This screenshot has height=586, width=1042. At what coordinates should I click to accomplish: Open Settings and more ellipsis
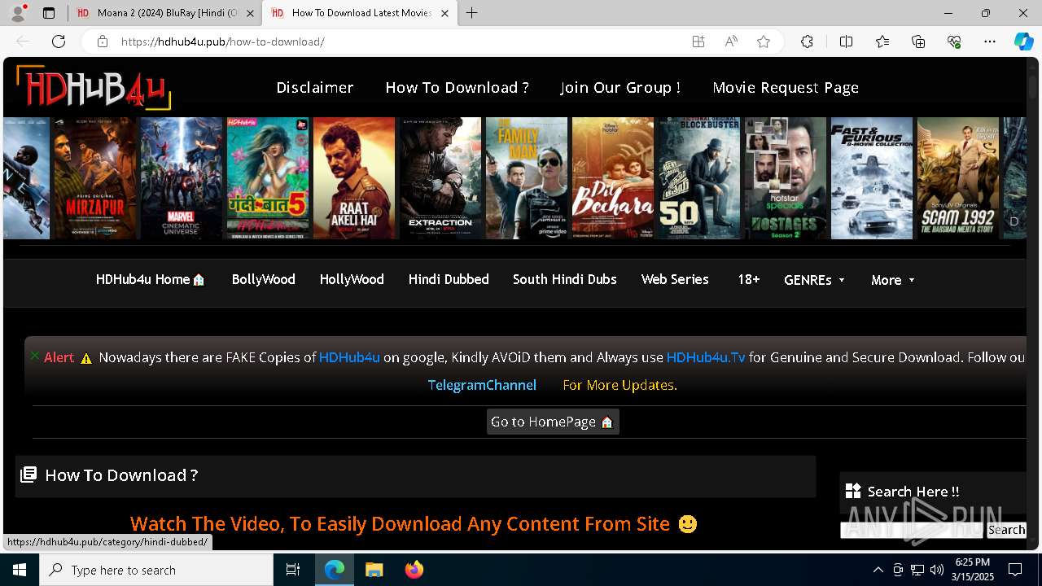click(990, 42)
